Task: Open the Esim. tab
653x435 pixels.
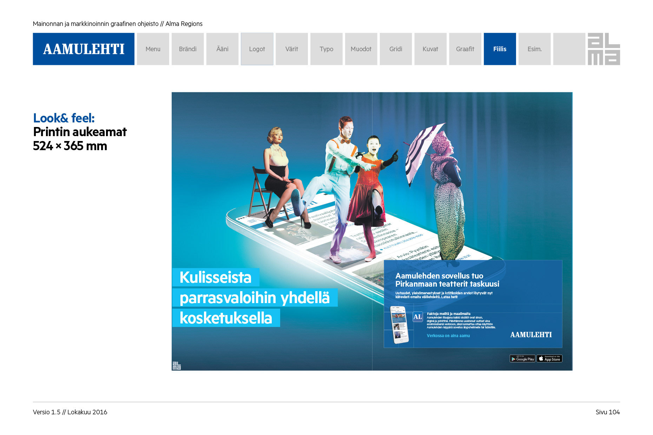Action: click(x=535, y=49)
